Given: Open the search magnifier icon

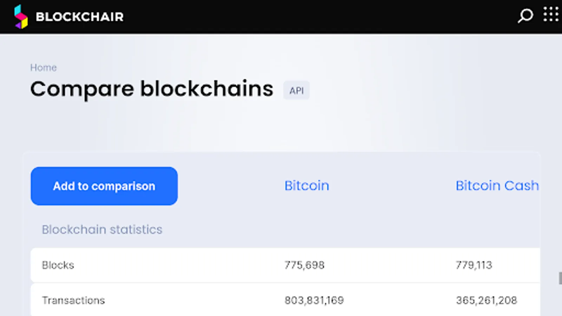Looking at the screenshot, I should (525, 16).
